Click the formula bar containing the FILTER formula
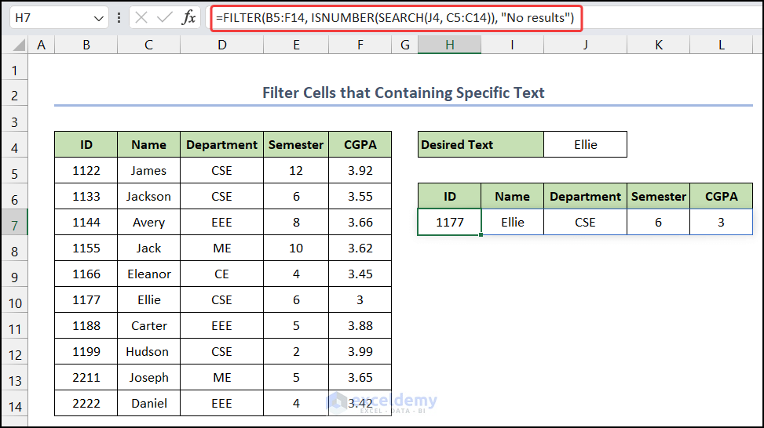764x428 pixels. point(393,17)
